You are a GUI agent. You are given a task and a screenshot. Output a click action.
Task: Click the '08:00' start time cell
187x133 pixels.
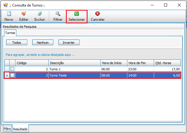(114, 75)
